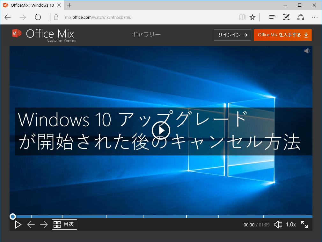Image resolution: width=322 pixels, height=242 pixels.
Task: Open the 目次 table of contents panel
Action: click(x=64, y=224)
